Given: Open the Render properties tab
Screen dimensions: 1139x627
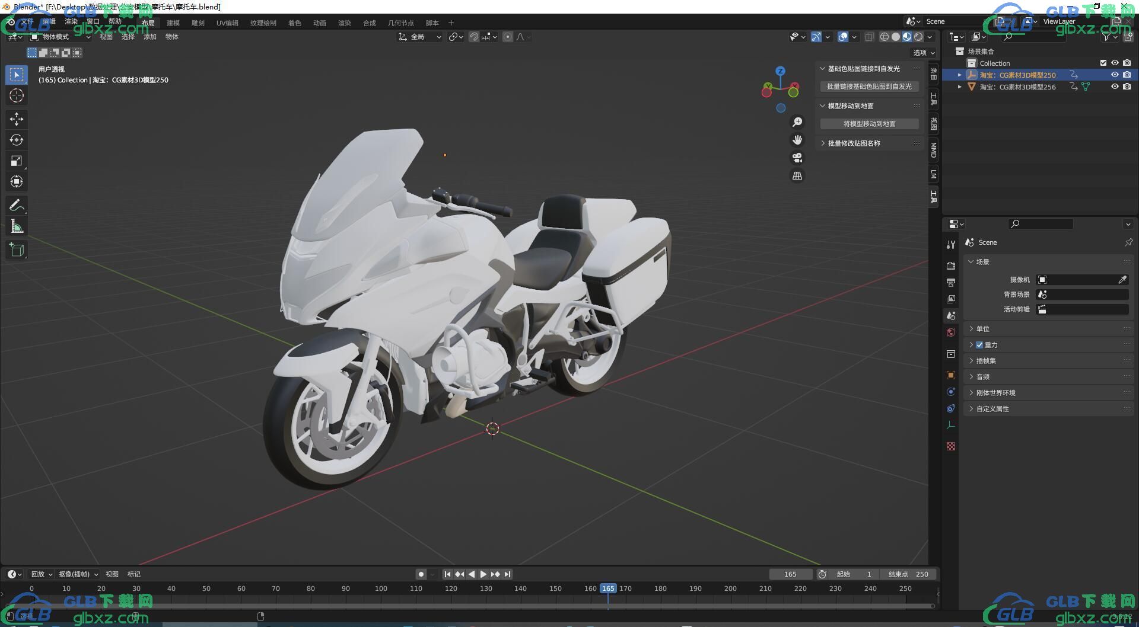Looking at the screenshot, I should pyautogui.click(x=951, y=265).
